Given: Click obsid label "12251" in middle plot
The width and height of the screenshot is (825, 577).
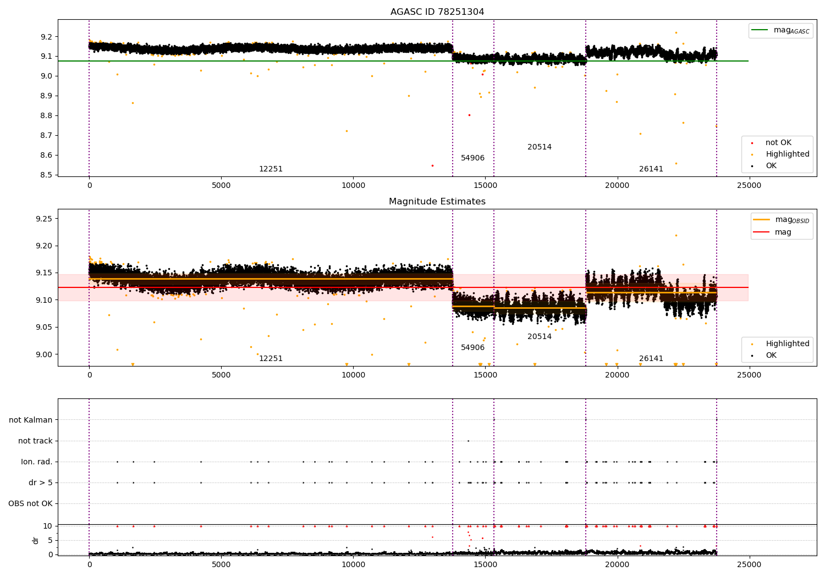Looking at the screenshot, I should 271,359.
